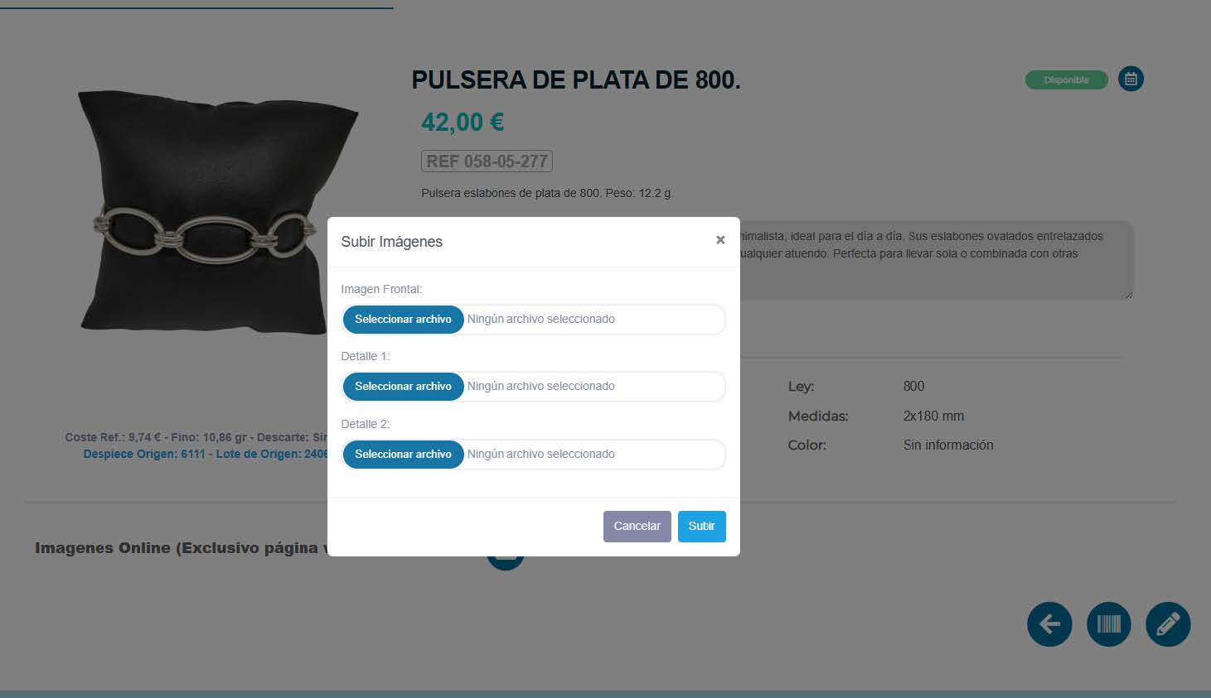Go back using the arrow icon
Image resolution: width=1211 pixels, height=698 pixels.
1049,623
